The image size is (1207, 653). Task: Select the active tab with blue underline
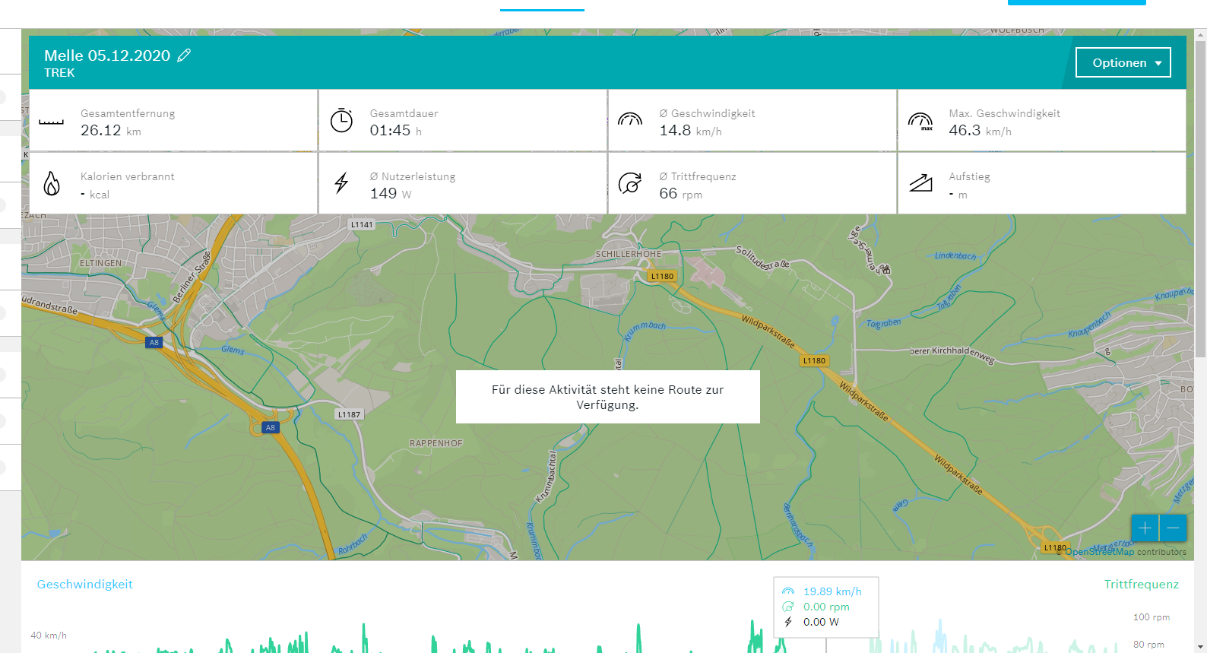542,5
